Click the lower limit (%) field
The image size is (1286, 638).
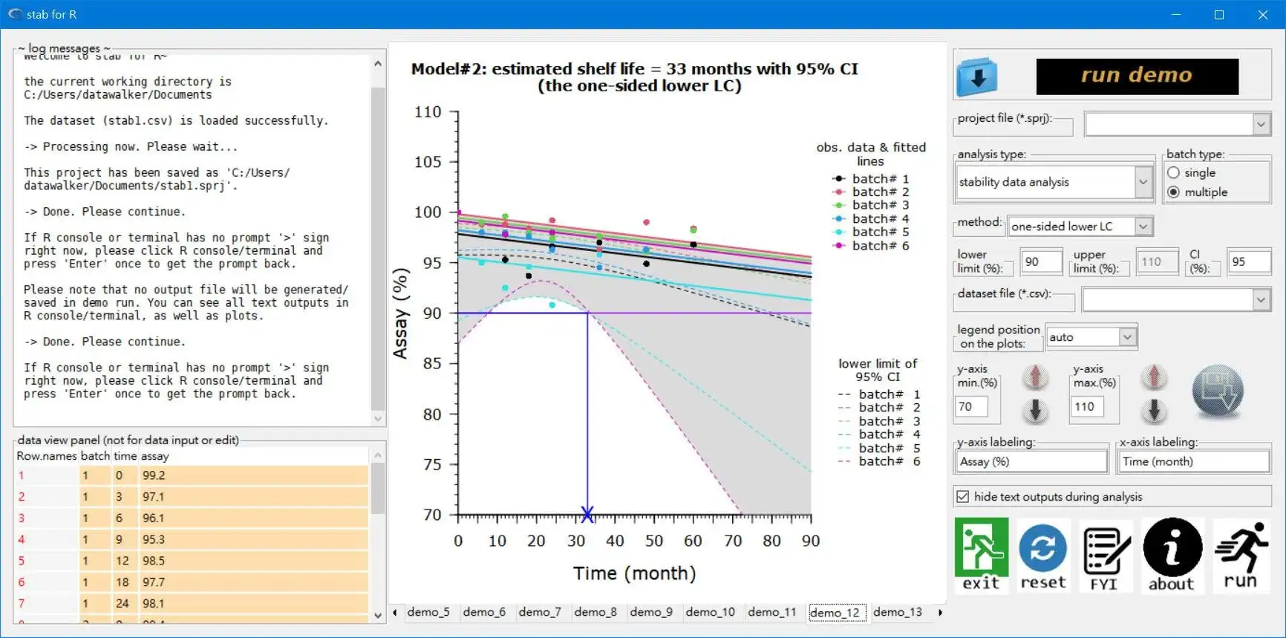pyautogui.click(x=1041, y=261)
